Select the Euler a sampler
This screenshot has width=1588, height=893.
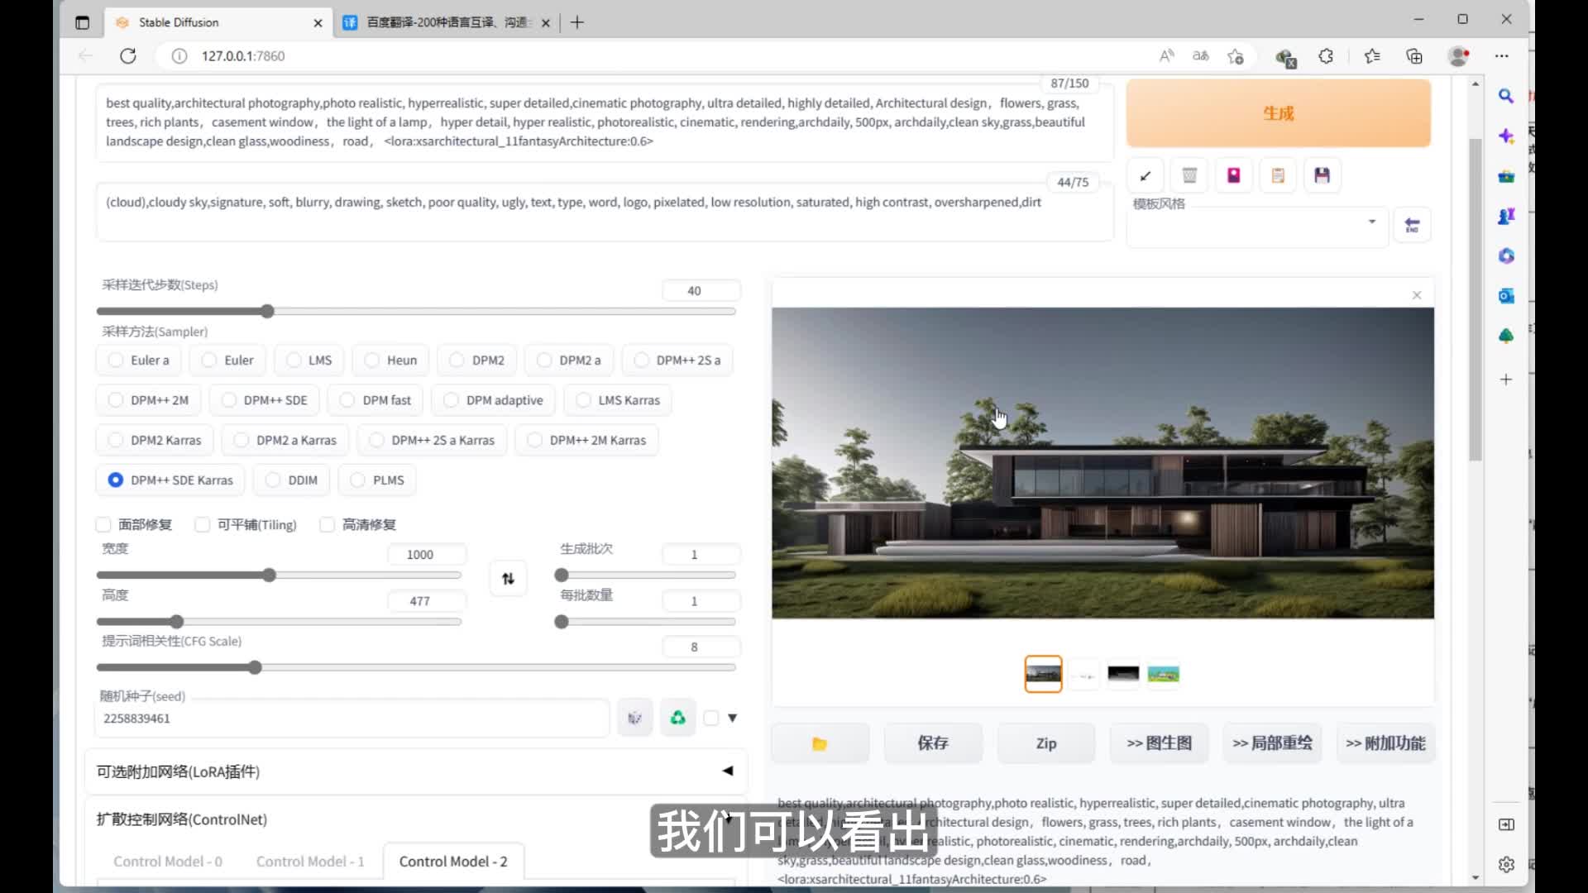pos(116,361)
